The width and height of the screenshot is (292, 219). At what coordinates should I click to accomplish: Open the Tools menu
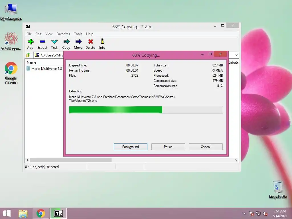78,34
